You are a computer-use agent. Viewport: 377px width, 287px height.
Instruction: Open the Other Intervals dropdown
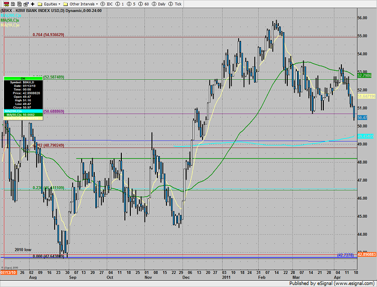81,4
